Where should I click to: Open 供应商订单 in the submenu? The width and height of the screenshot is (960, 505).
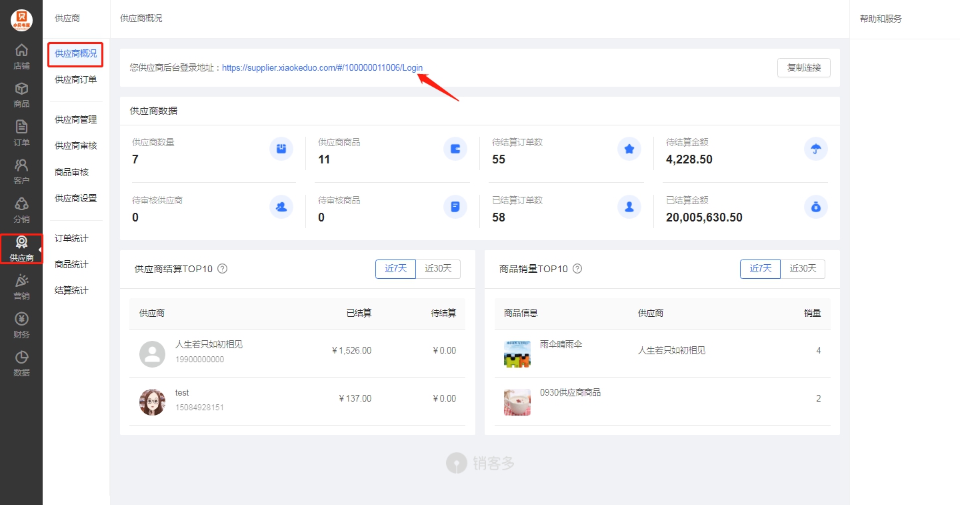75,80
